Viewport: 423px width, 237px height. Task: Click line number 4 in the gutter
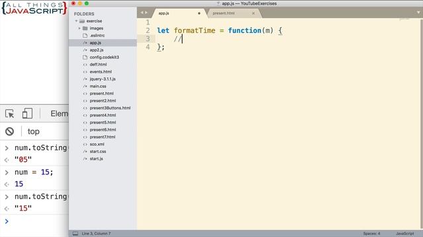(147, 47)
